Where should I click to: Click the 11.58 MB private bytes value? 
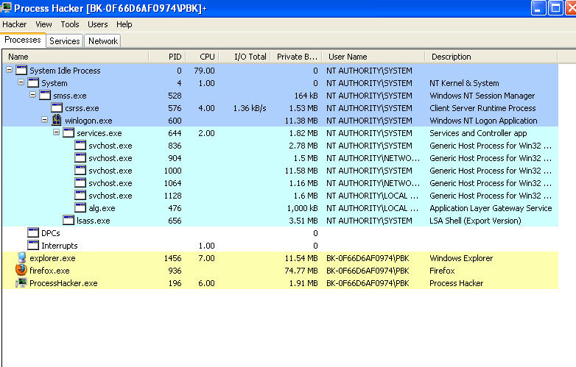coord(301,171)
